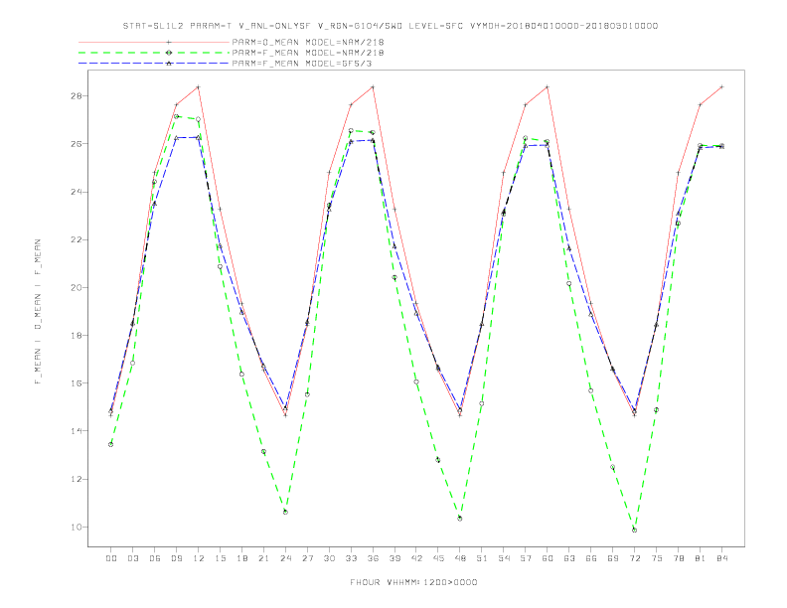The width and height of the screenshot is (787, 608).
Task: Click x-axis tick label 30
Action: pyautogui.click(x=329, y=558)
